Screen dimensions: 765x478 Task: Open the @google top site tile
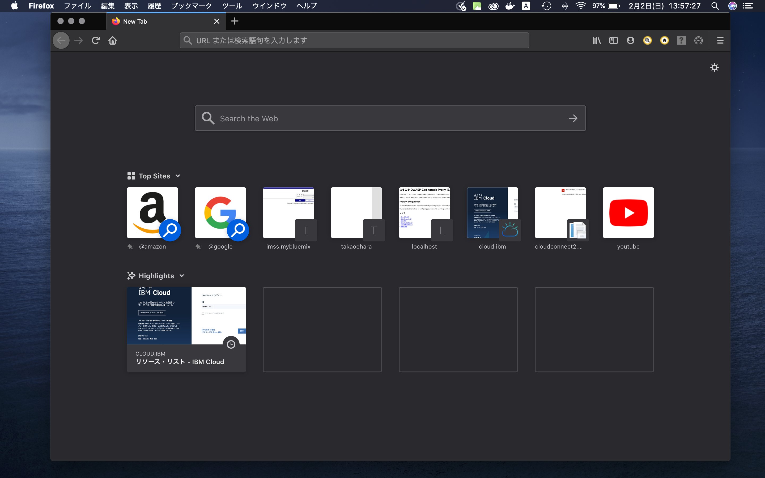(x=220, y=213)
